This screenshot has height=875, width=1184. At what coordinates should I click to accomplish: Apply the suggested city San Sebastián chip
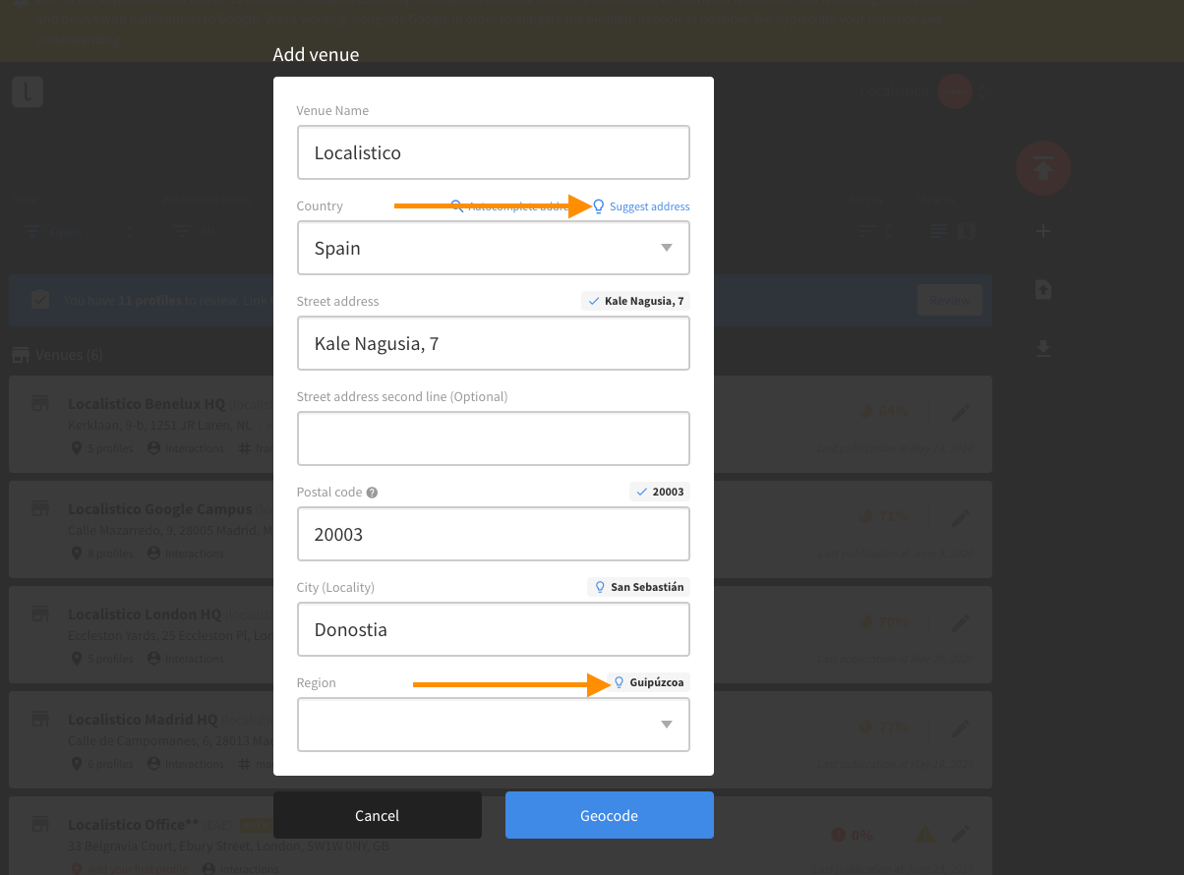638,587
